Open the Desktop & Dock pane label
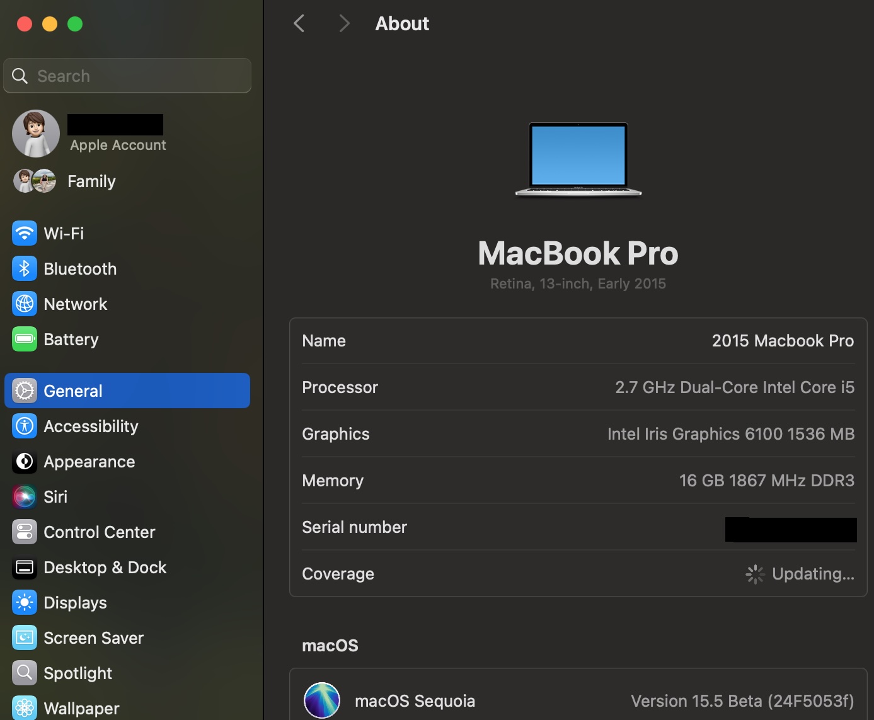Screen dimensions: 874x720 (105, 567)
